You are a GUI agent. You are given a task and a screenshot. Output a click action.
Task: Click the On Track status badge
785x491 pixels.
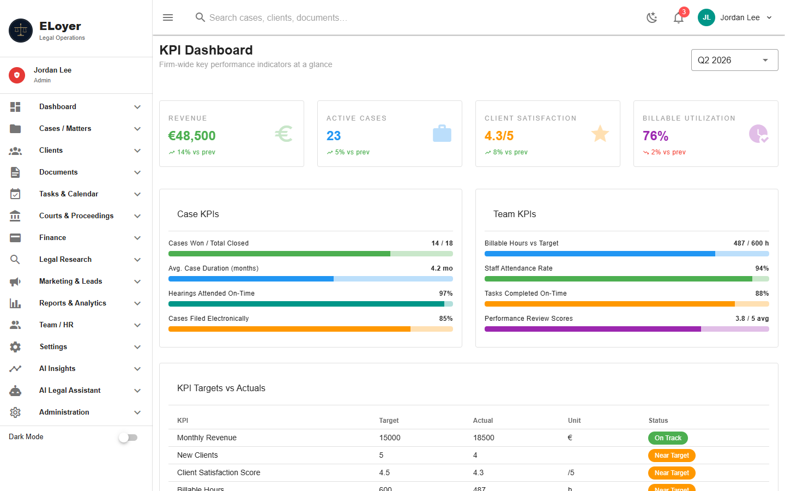pyautogui.click(x=668, y=438)
